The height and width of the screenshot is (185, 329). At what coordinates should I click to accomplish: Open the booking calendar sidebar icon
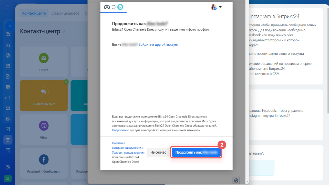point(8,150)
